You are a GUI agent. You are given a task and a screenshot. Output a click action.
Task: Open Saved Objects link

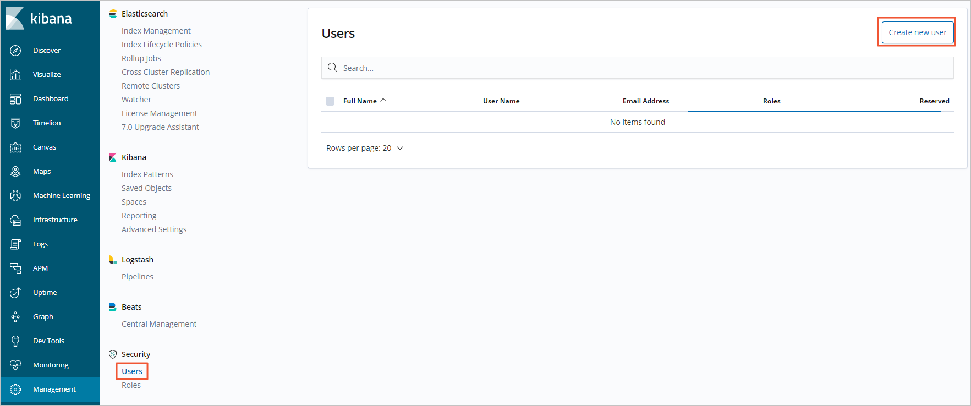[x=146, y=188]
